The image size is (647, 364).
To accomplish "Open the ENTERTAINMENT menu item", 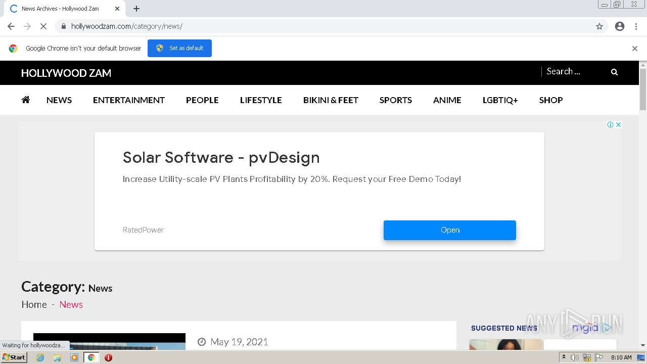I will click(129, 100).
